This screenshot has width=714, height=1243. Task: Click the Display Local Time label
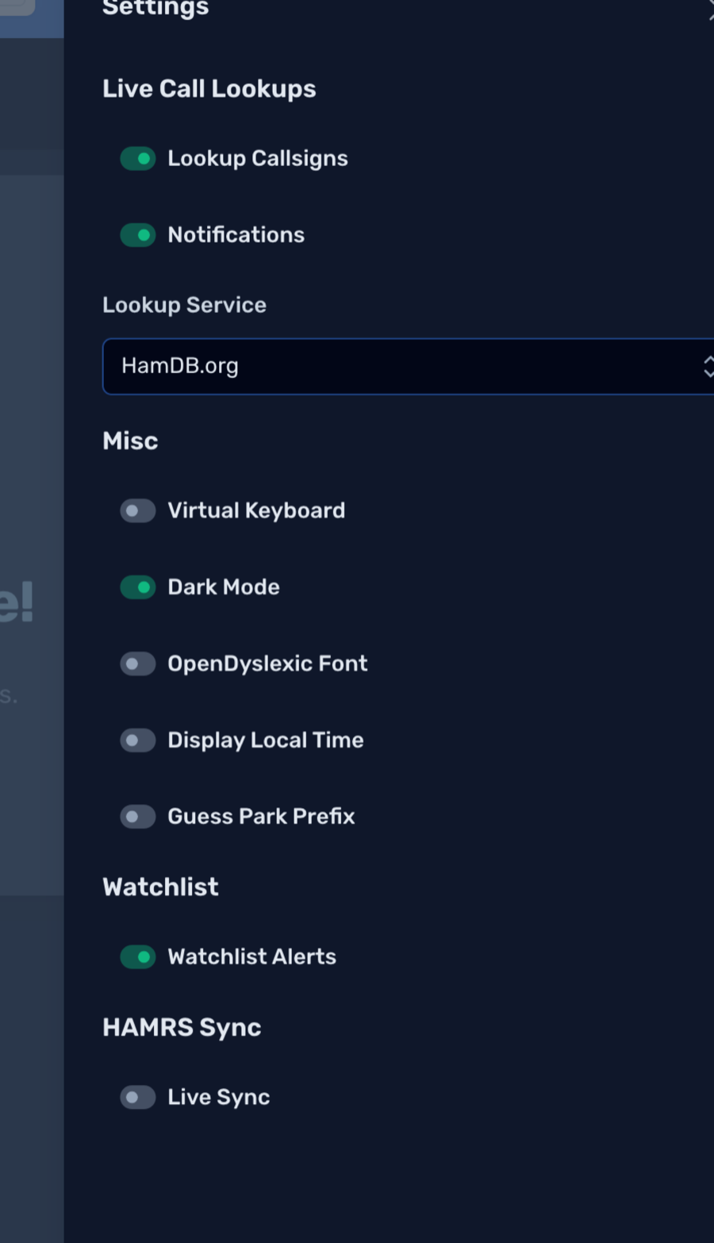click(x=266, y=741)
